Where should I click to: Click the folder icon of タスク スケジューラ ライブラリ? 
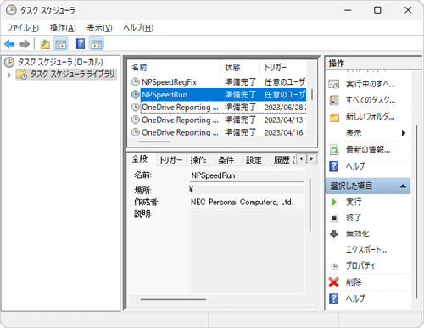[22, 75]
